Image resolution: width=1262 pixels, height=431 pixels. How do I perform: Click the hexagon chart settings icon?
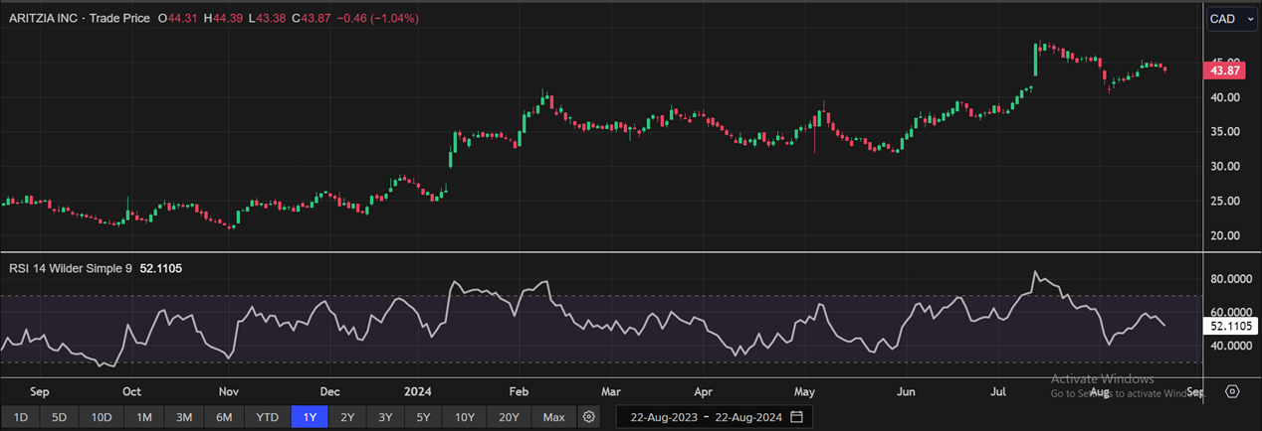coord(1232,391)
